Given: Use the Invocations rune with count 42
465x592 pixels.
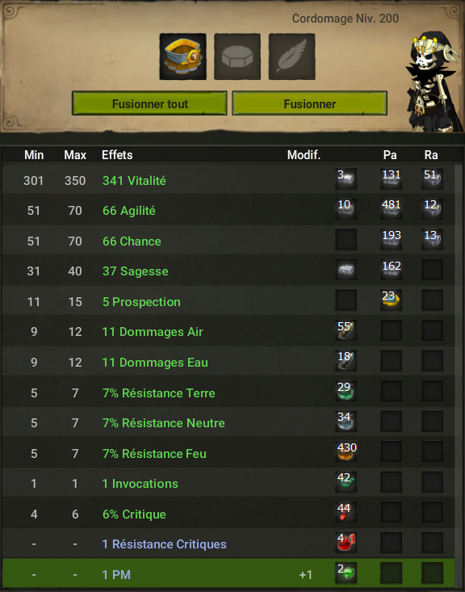Looking at the screenshot, I should pyautogui.click(x=346, y=482).
